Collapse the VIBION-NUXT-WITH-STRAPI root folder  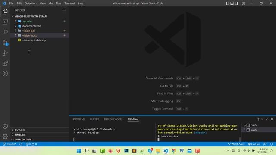[x=40, y=16]
